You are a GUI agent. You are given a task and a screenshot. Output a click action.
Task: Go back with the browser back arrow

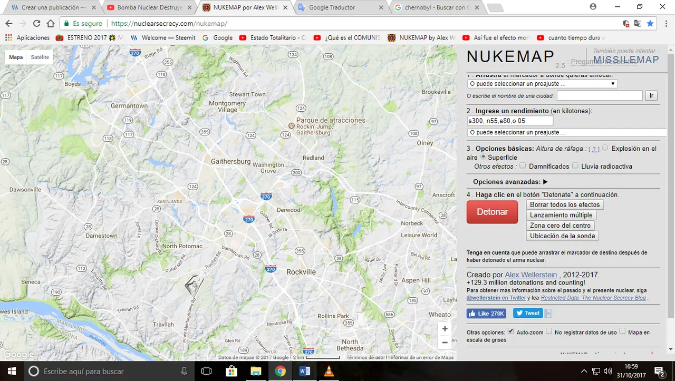tap(9, 24)
